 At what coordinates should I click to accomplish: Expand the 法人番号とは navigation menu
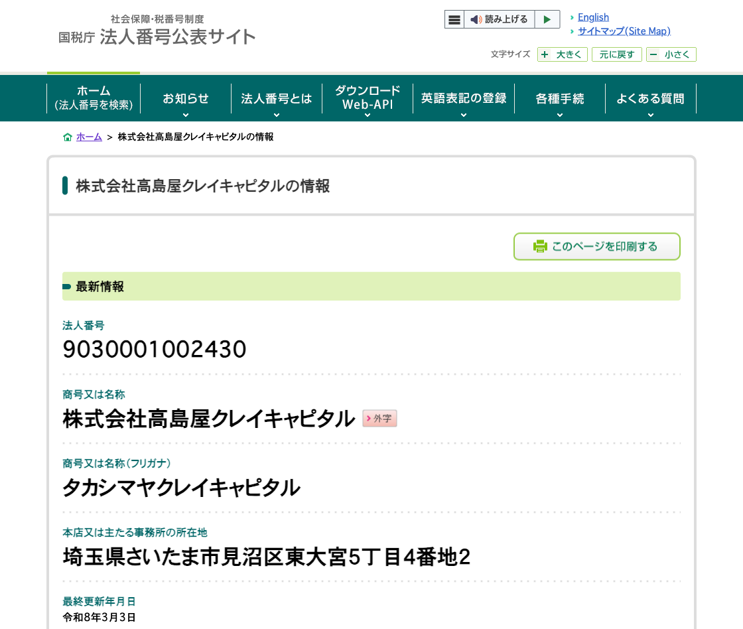coord(277,99)
